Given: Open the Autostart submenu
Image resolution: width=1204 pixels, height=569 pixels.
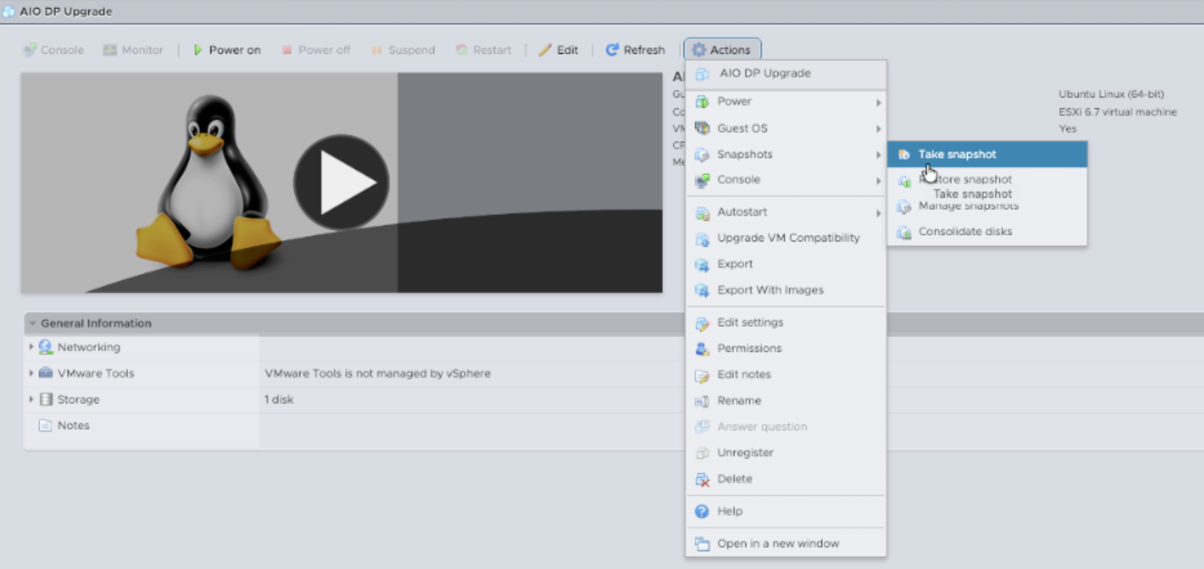Looking at the screenshot, I should (x=786, y=212).
